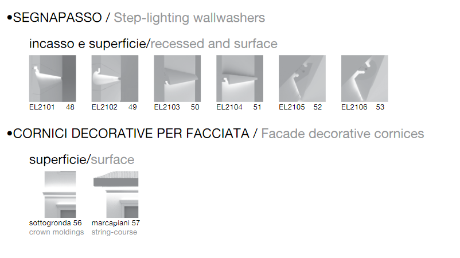460x258 pixels.
Task: Select the marcapiani string-course image
Action: [x=116, y=194]
